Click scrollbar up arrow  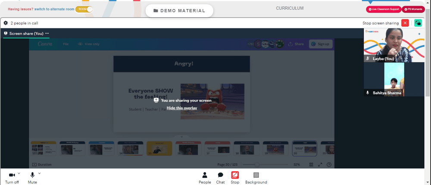click(x=428, y=2)
